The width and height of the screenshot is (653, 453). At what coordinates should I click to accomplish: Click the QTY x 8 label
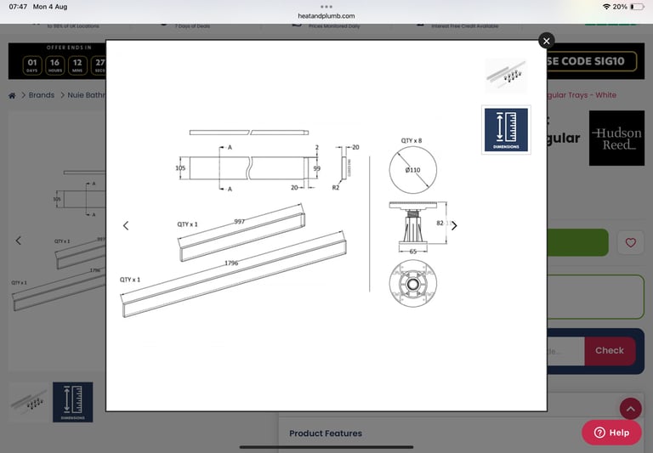click(412, 141)
